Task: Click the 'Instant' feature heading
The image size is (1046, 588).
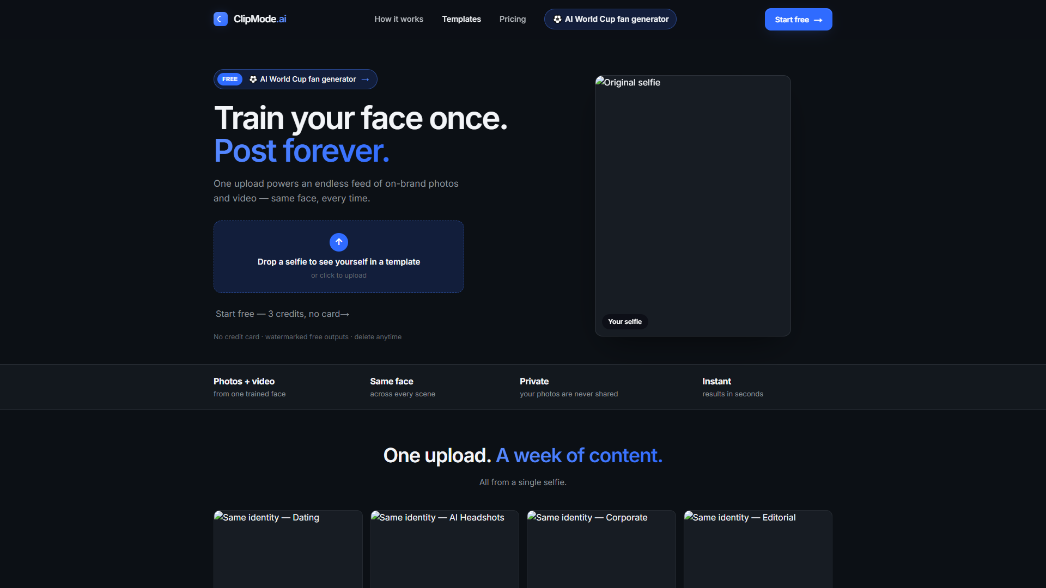Action: coord(716,382)
